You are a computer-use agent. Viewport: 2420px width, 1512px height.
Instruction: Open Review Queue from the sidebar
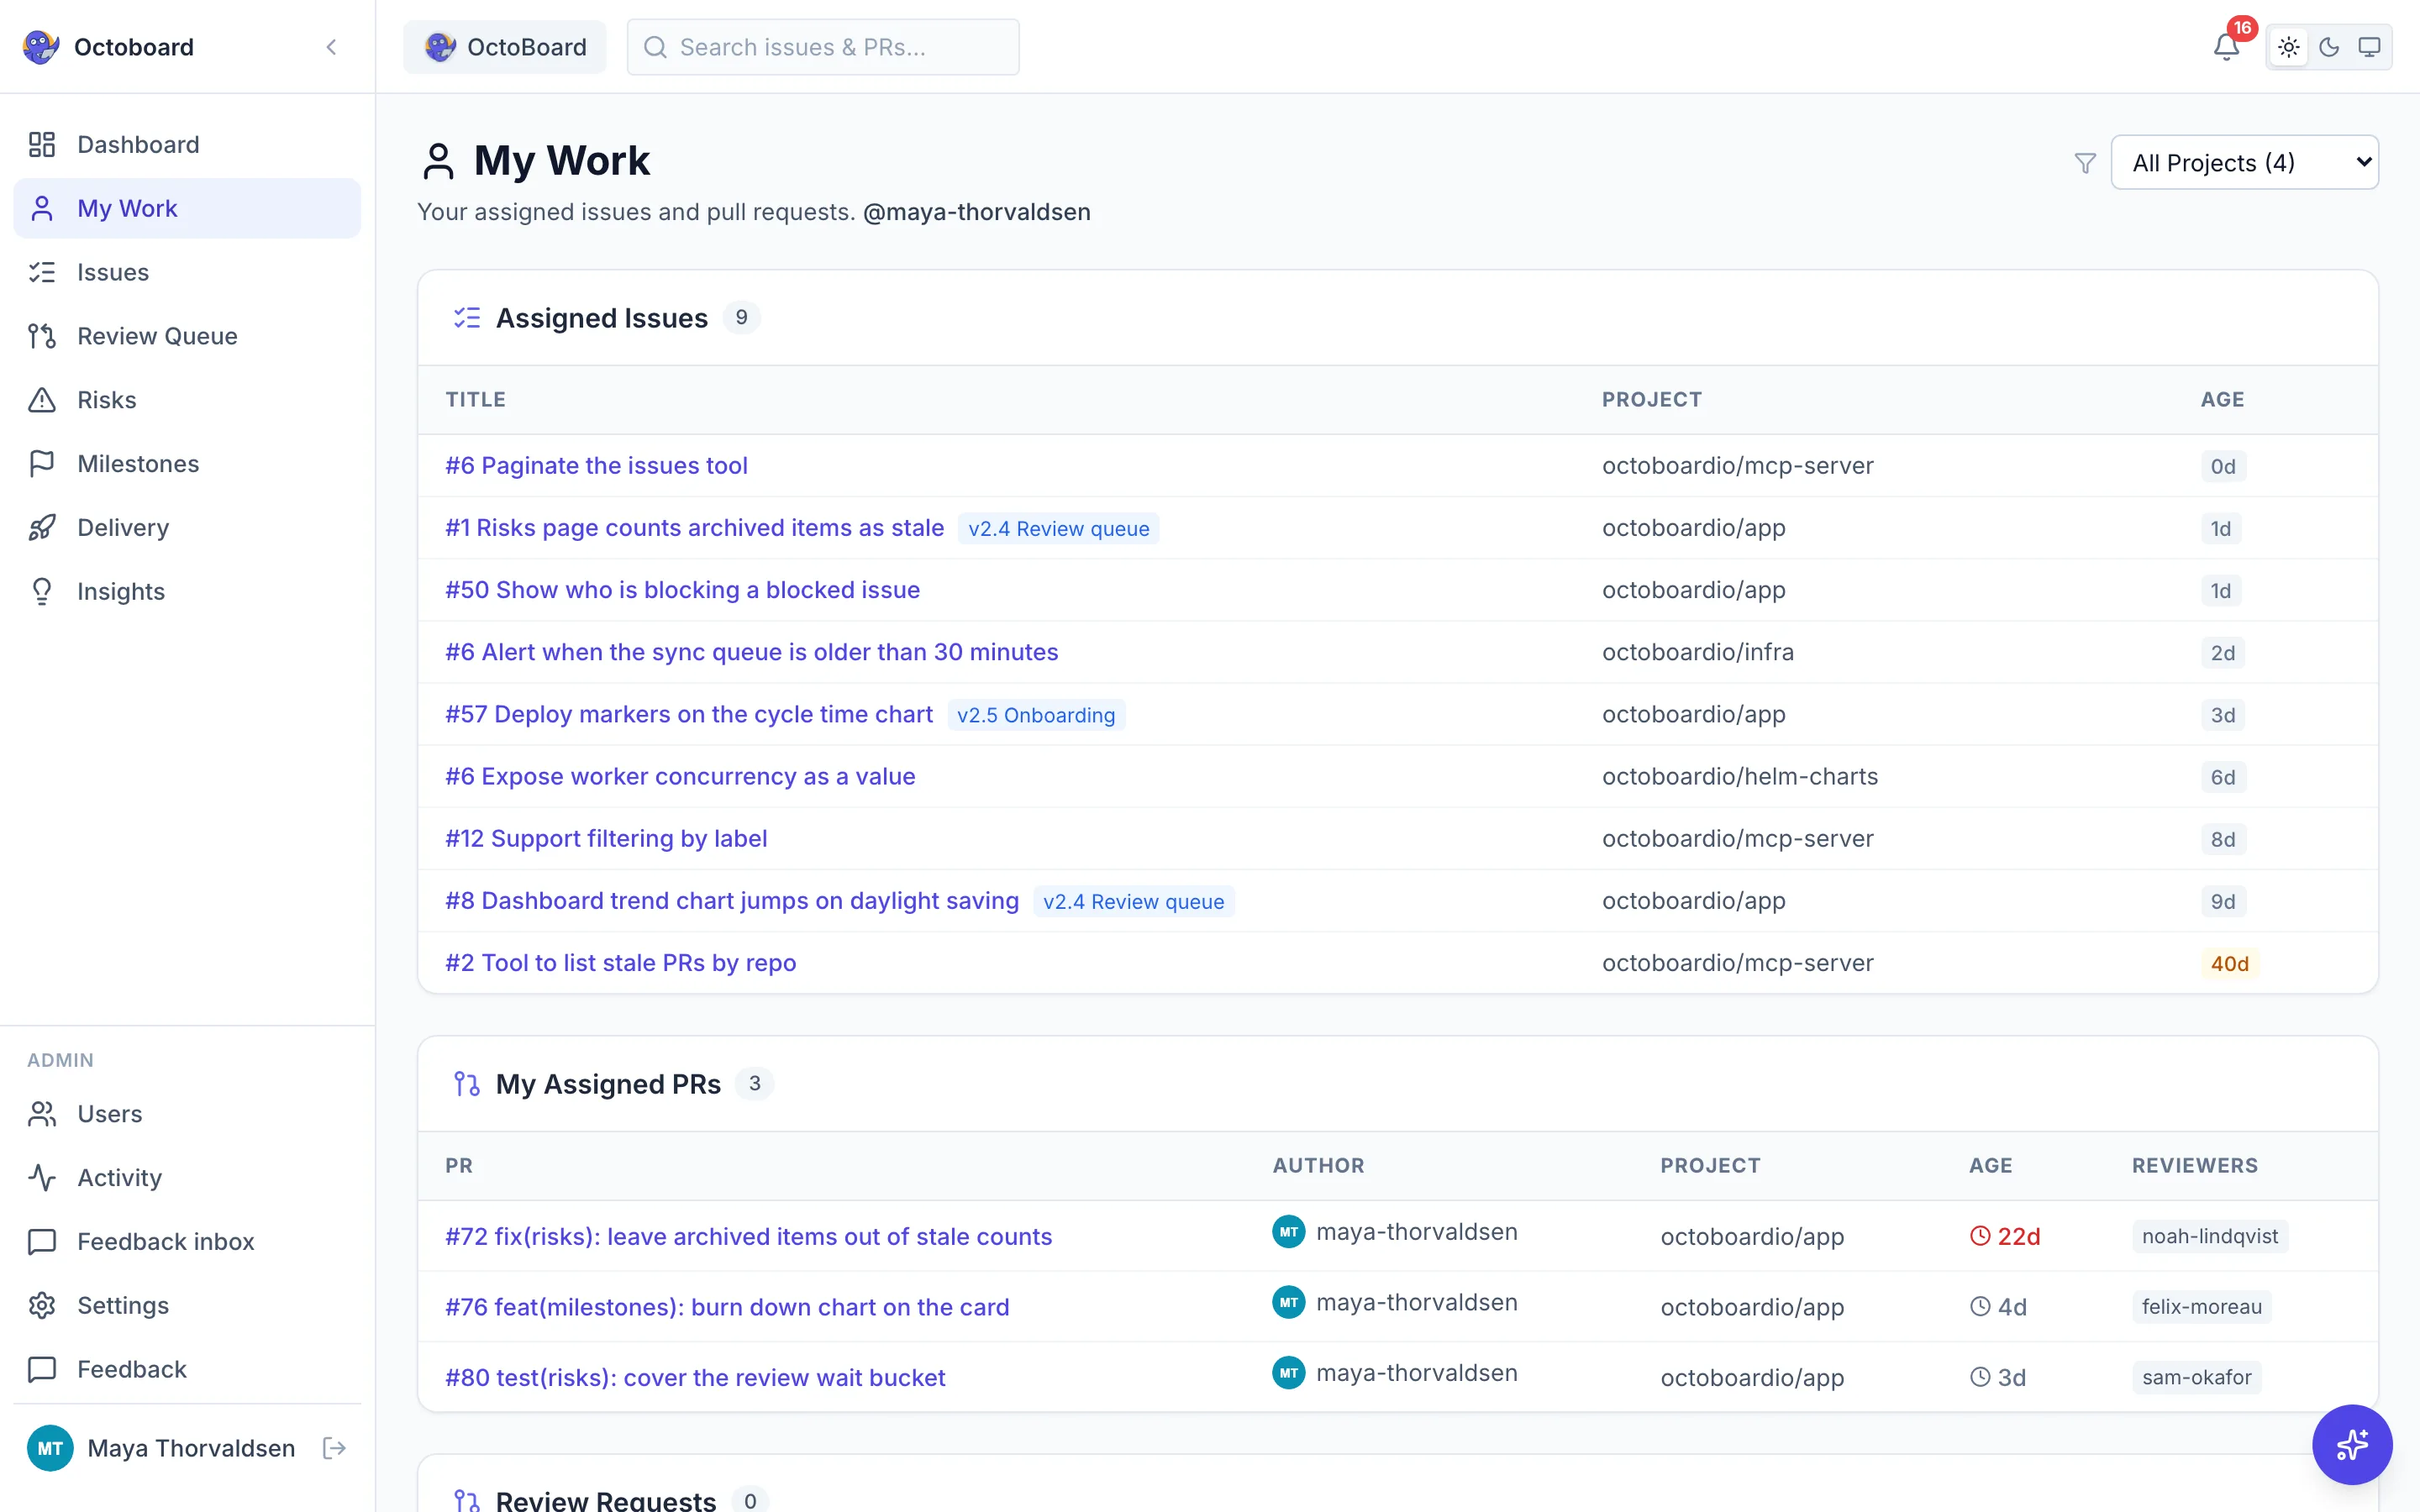pos(187,336)
